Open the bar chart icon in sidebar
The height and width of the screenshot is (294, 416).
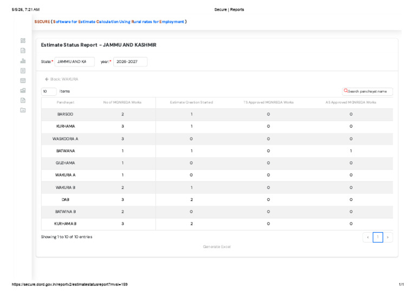tap(23, 61)
